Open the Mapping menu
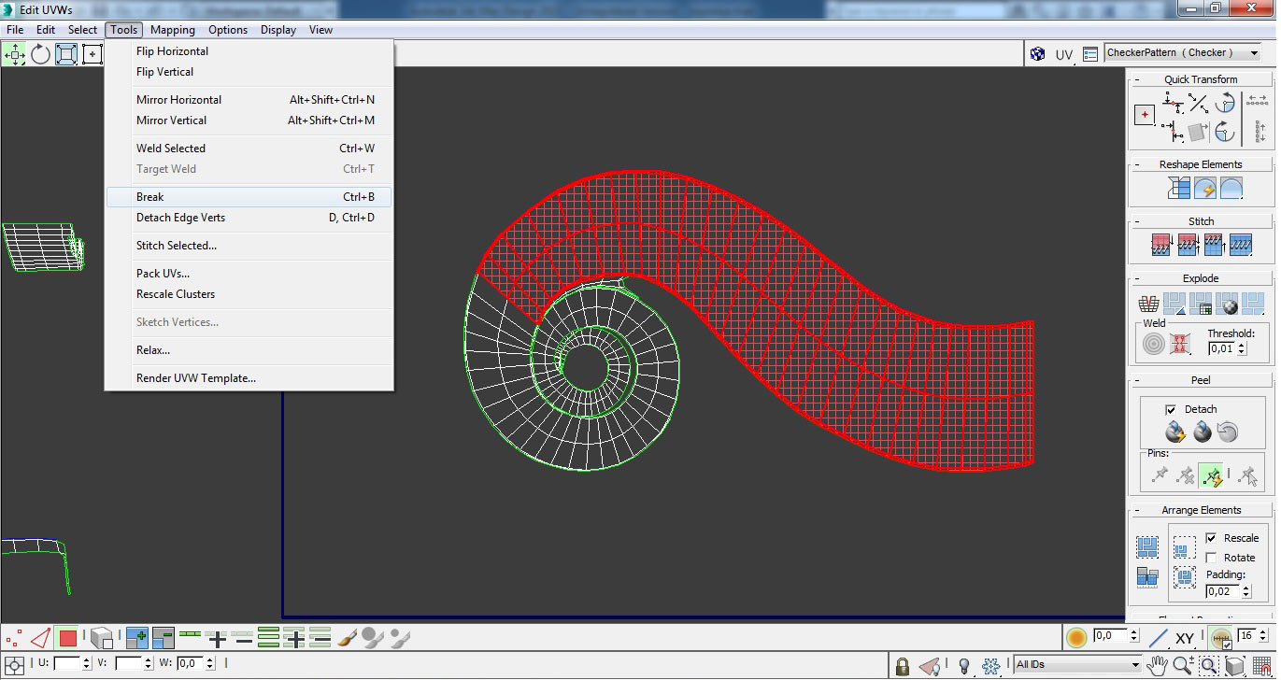Screen dimensions: 1281x680 tap(173, 30)
